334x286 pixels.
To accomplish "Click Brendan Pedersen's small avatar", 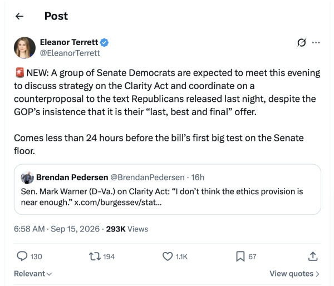I will pos(27,177).
